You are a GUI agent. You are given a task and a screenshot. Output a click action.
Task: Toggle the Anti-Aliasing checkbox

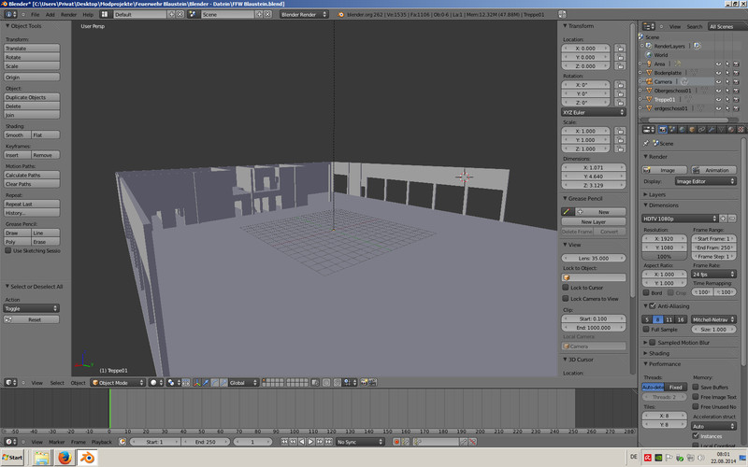click(653, 306)
